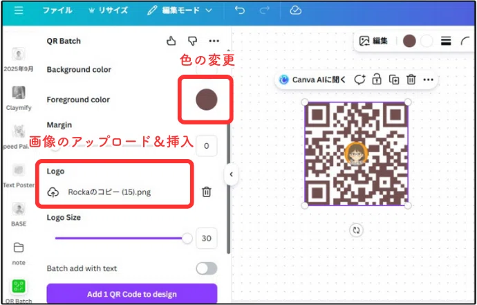Image resolution: width=477 pixels, height=305 pixels.
Task: Edit the Logo Size value 30
Action: click(207, 239)
